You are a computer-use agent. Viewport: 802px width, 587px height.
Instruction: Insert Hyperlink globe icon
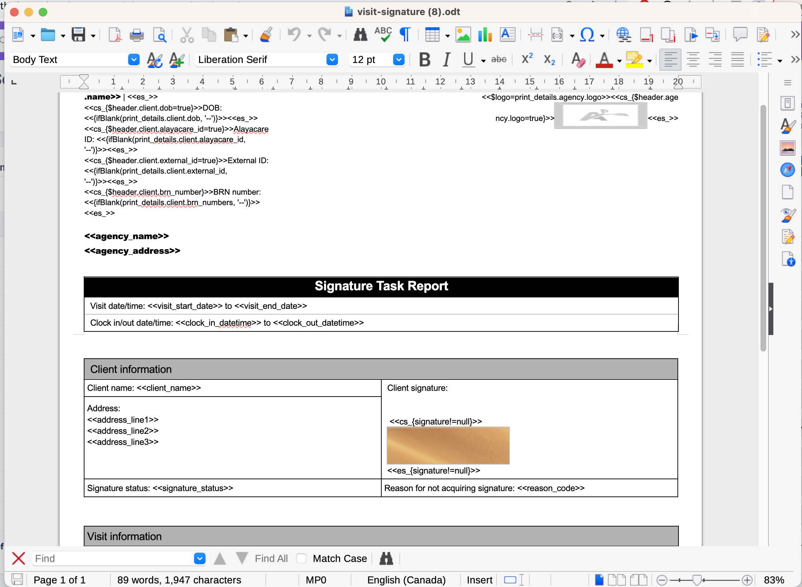[x=623, y=35]
